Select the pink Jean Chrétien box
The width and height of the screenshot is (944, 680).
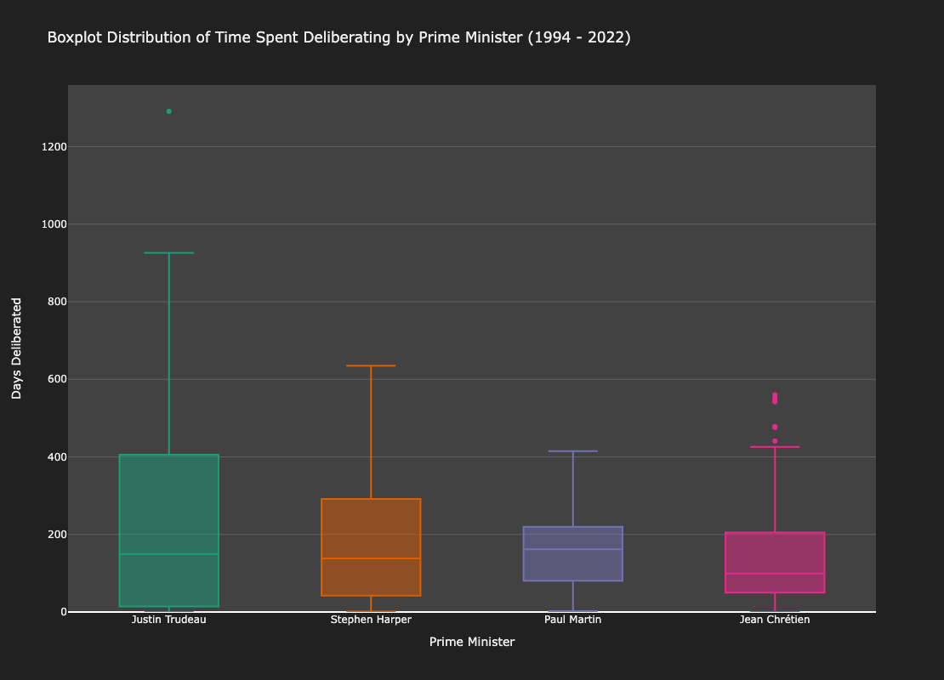coord(775,563)
